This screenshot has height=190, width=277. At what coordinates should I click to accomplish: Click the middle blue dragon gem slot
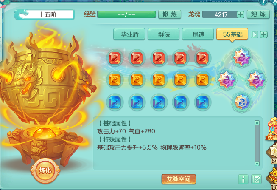coord(159,102)
